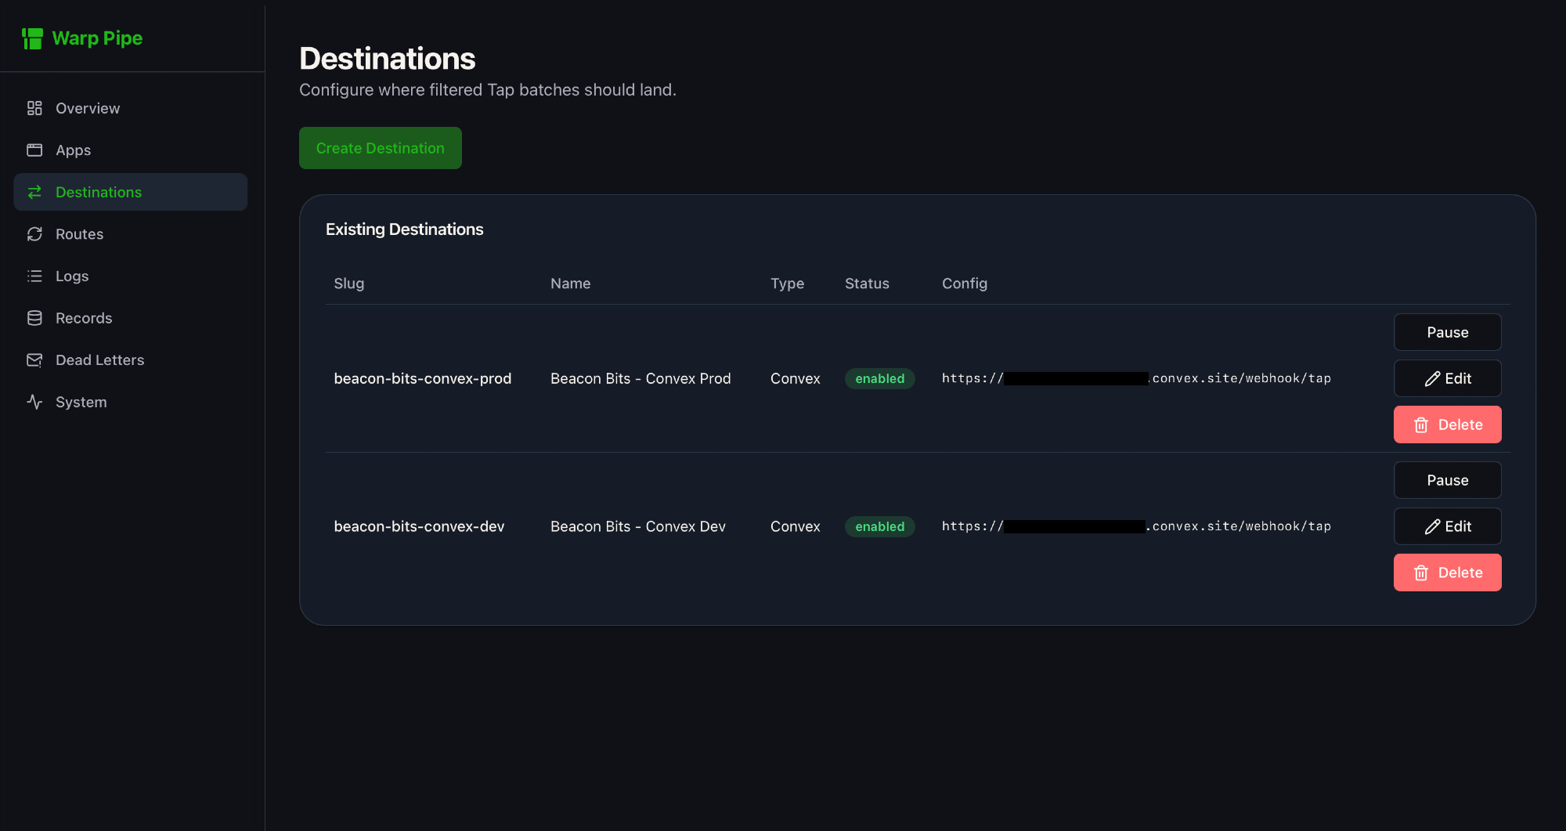Click the Warp Pipe logo icon
This screenshot has width=1566, height=831.
(32, 38)
